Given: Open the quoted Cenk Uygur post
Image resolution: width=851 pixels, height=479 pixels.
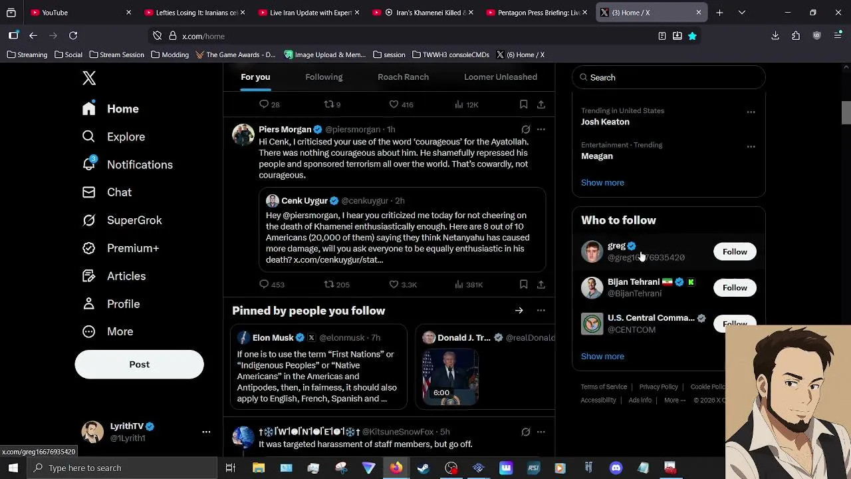Looking at the screenshot, I should tap(402, 230).
